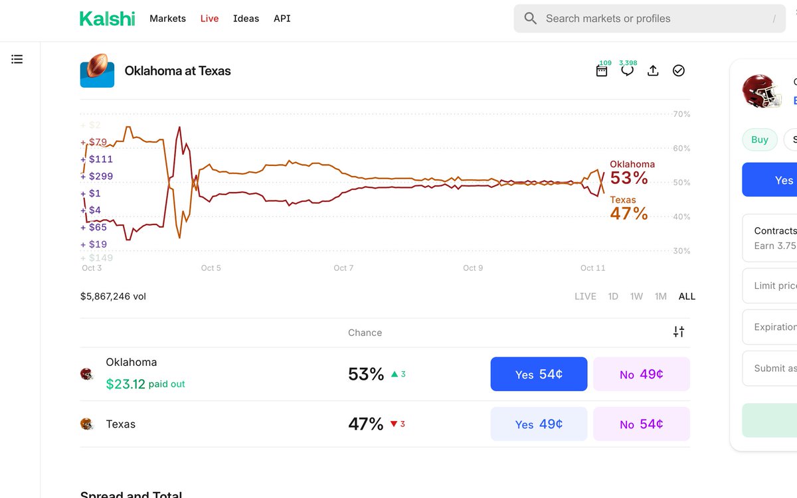This screenshot has width=797, height=498.
Task: Select the 1M timeframe control
Action: 660,296
